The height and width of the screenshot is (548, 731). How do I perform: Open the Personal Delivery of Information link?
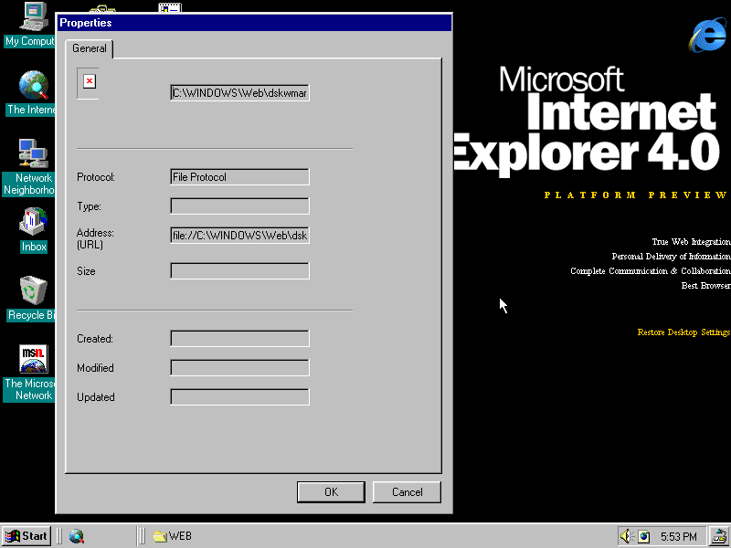click(671, 257)
